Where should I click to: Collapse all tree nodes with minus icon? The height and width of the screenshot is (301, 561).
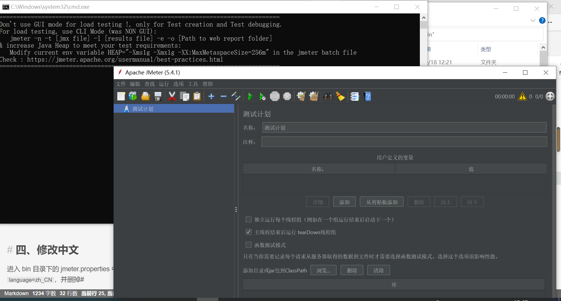[224, 96]
